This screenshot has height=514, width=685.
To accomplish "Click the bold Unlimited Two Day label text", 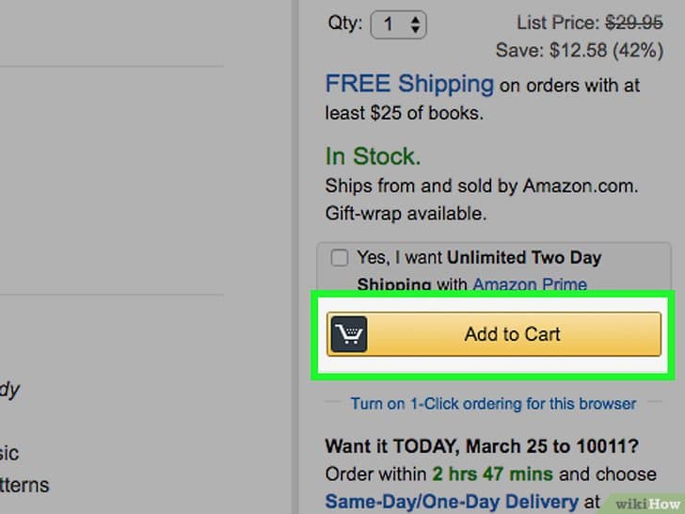I will click(524, 257).
